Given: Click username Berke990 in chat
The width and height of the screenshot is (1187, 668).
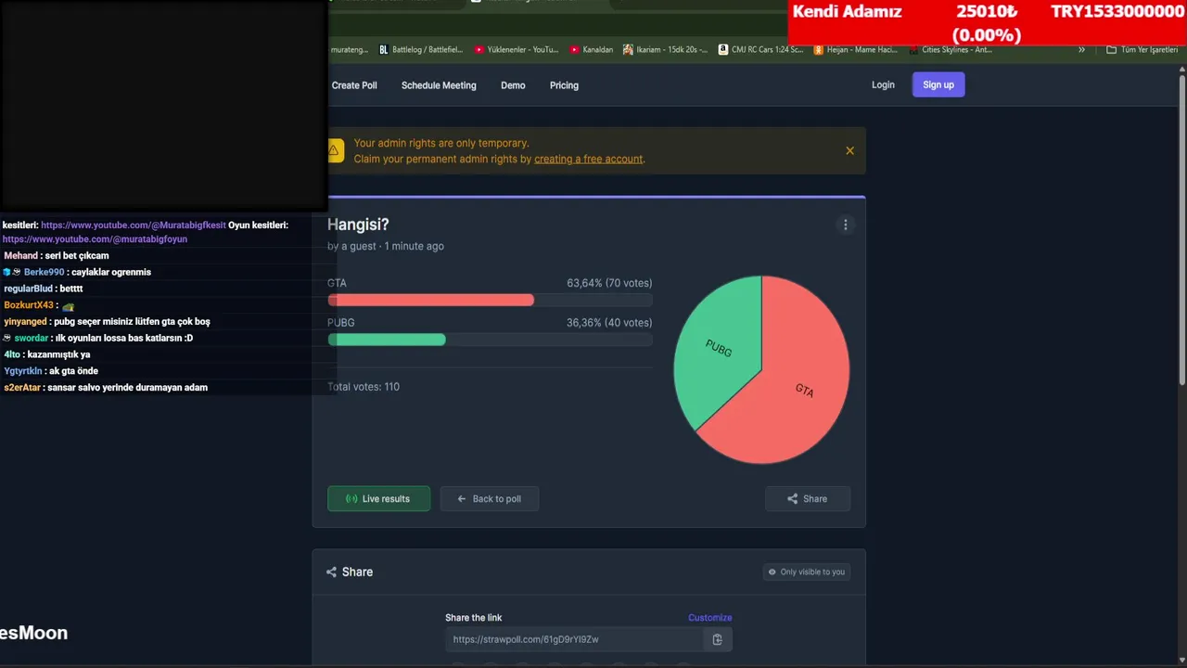Looking at the screenshot, I should 44,272.
